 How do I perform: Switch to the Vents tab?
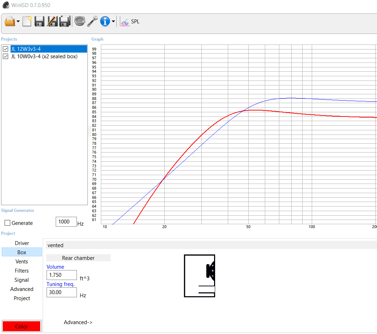pos(22,262)
